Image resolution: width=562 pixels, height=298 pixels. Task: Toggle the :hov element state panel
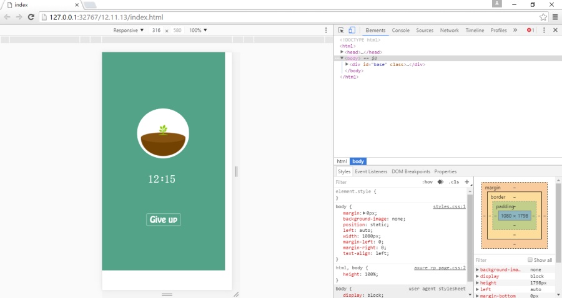click(x=427, y=182)
